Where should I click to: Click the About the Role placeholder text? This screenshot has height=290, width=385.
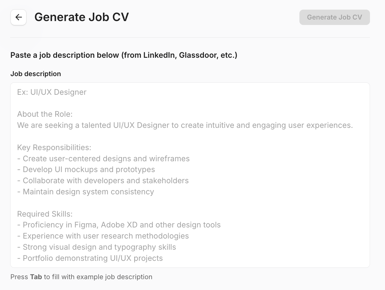pyautogui.click(x=44, y=114)
